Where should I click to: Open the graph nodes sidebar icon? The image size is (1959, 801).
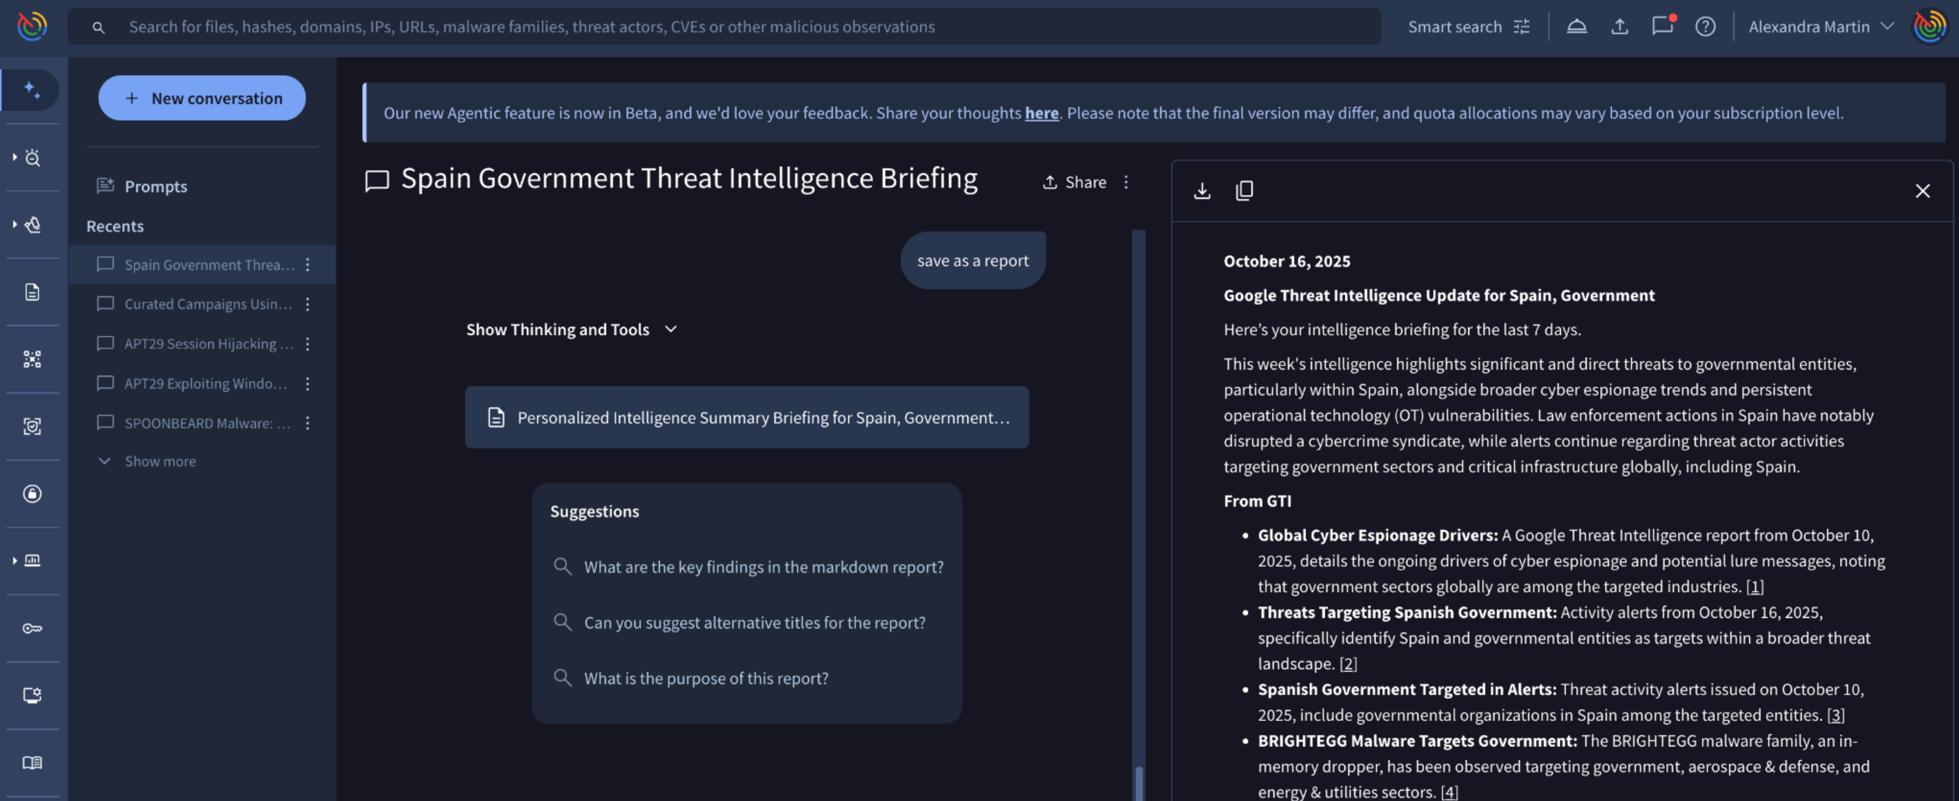32,359
